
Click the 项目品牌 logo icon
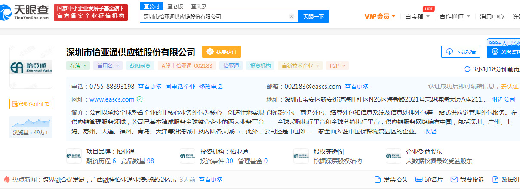point(74,156)
